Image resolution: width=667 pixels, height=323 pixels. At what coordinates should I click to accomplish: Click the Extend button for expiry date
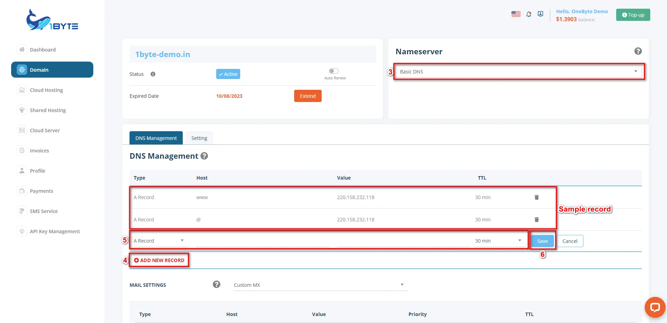pos(307,96)
